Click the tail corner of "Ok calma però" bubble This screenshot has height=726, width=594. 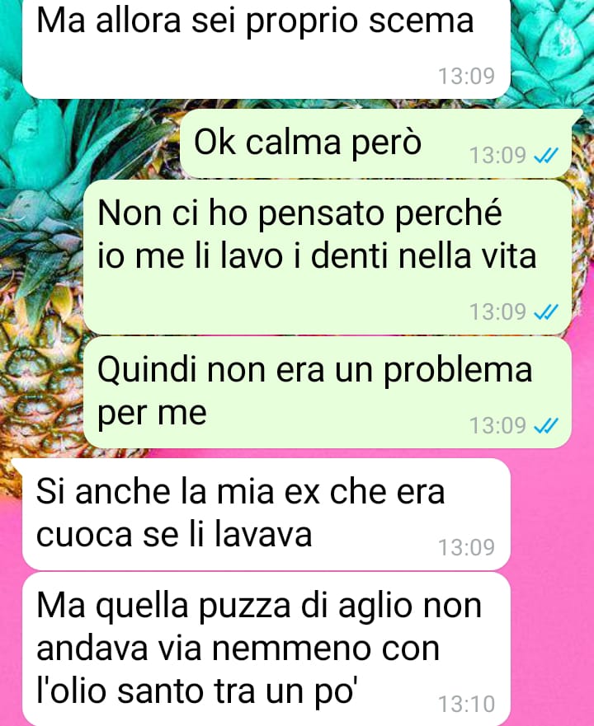577,115
